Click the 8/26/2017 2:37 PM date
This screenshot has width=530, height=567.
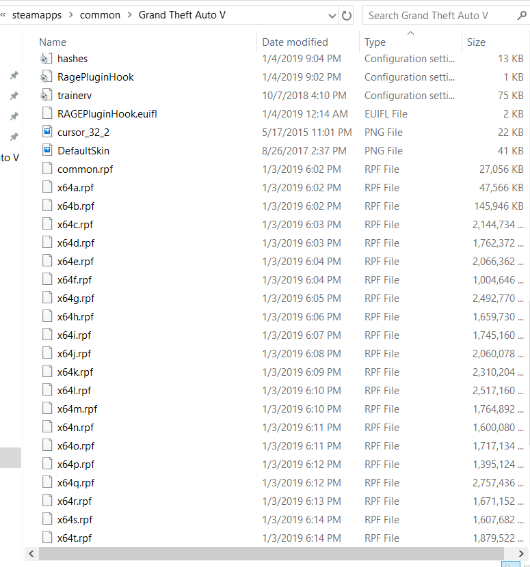pyautogui.click(x=304, y=151)
